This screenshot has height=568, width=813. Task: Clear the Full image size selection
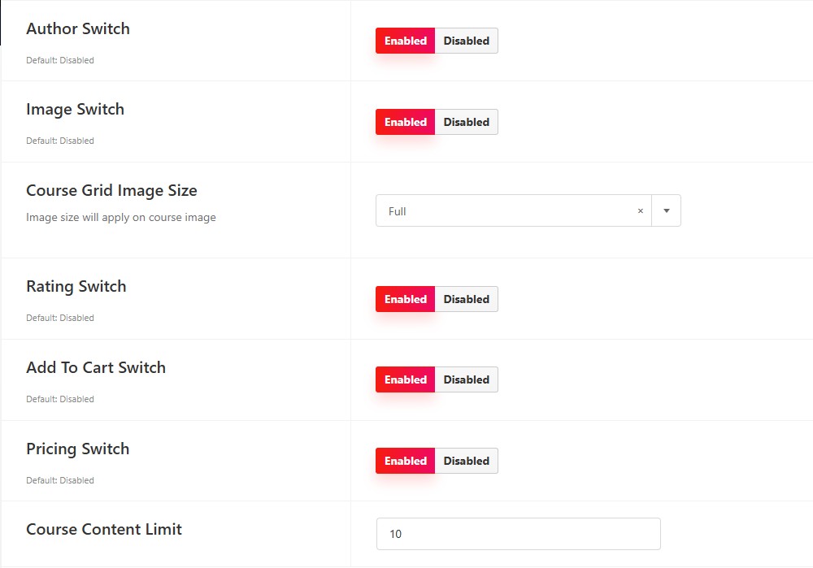pyautogui.click(x=641, y=211)
